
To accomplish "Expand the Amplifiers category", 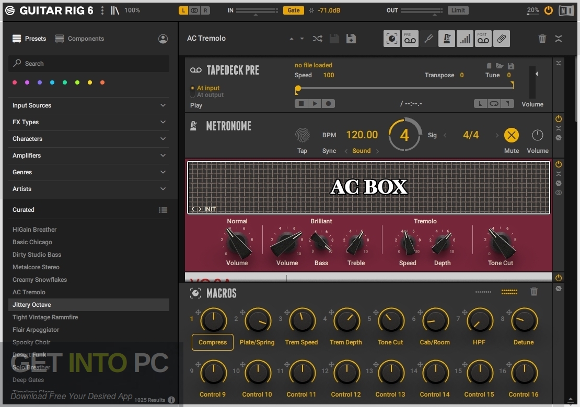I will click(89, 155).
